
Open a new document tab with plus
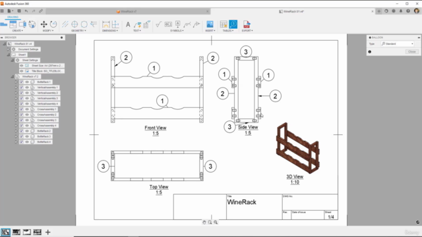coord(378,11)
